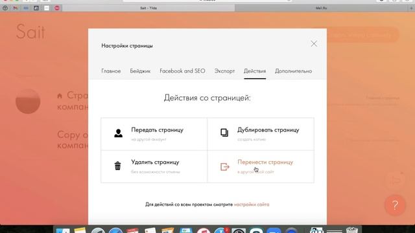Open the Дополнительно tab
Screen dimensions: 415x233
[x=293, y=71]
